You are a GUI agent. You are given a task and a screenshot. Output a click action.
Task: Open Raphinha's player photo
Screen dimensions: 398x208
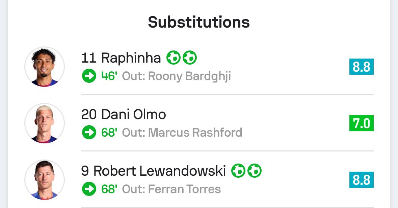[x=45, y=67]
